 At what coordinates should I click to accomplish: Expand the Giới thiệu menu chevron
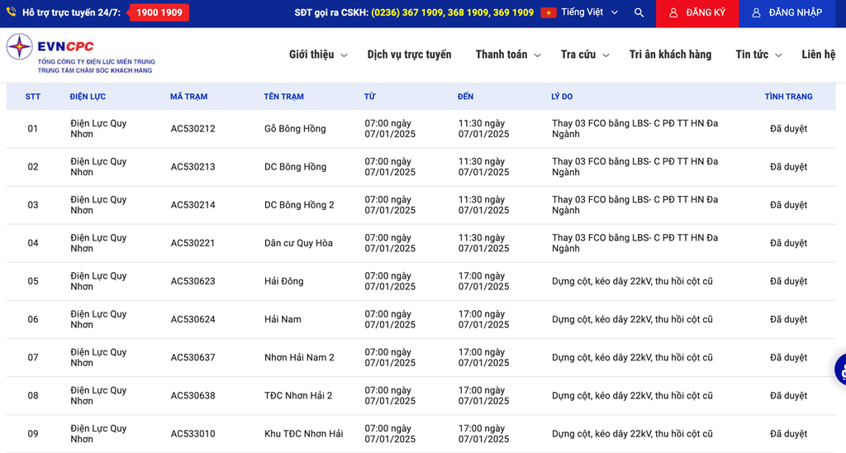tap(345, 55)
